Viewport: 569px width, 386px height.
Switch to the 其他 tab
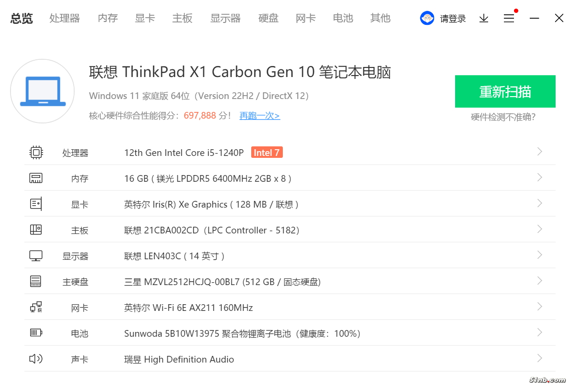(x=380, y=18)
